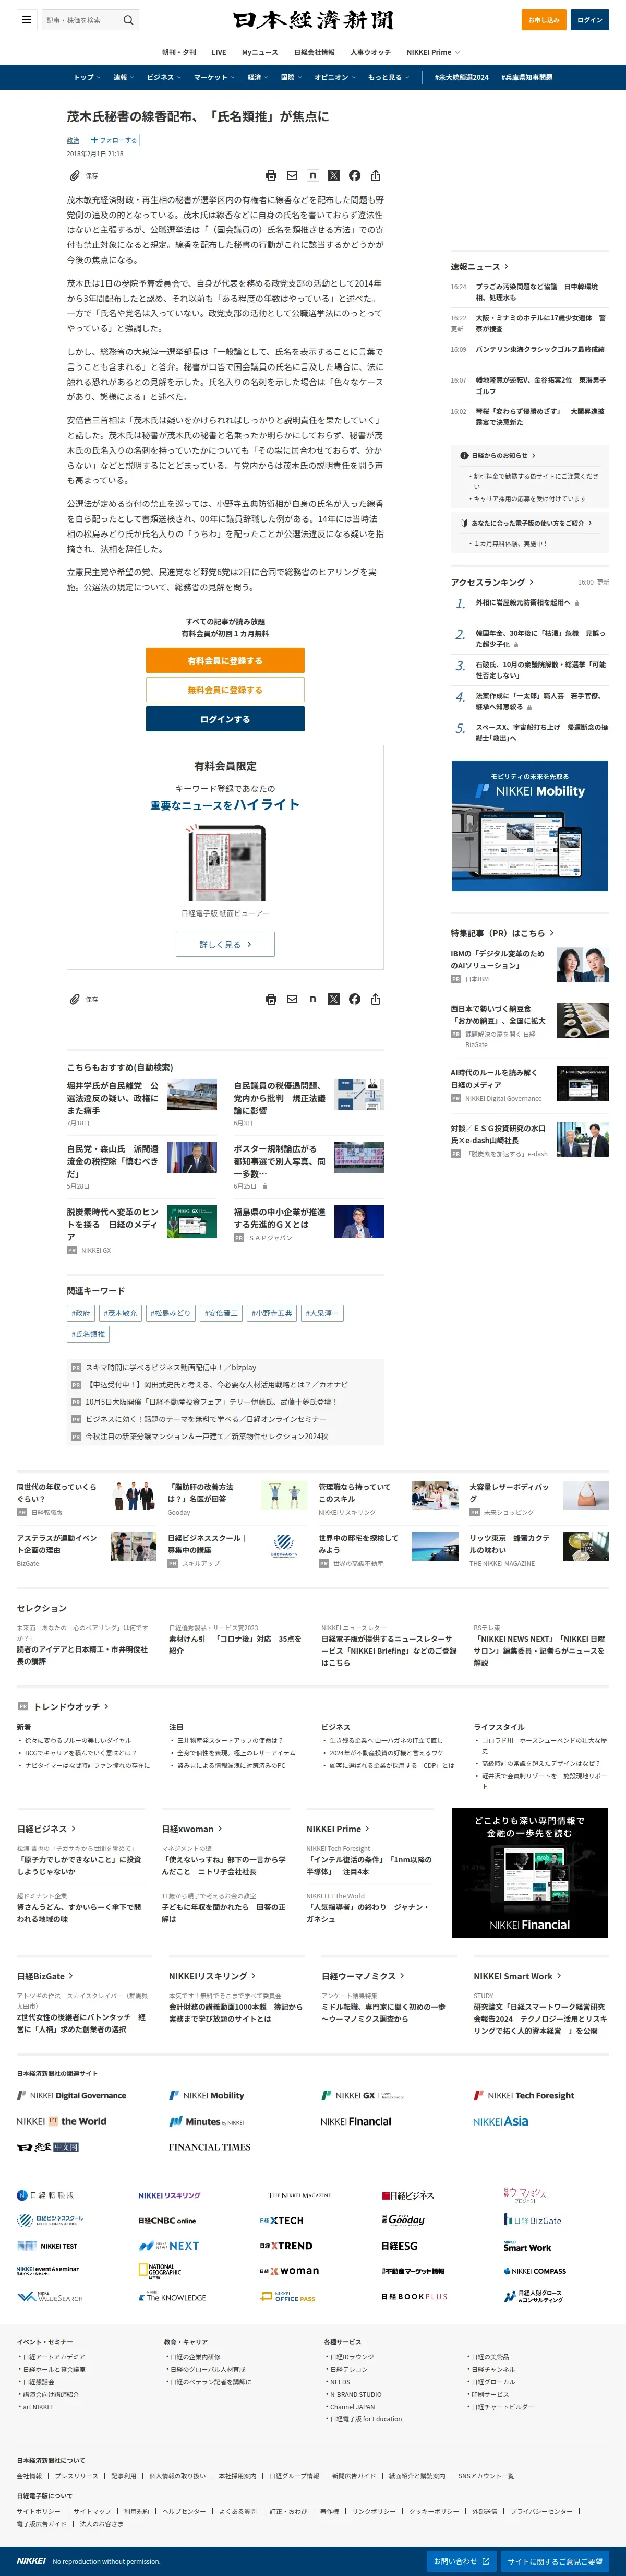Click 無料会員に登録する outlined button
626x2576 pixels.
[x=225, y=689]
